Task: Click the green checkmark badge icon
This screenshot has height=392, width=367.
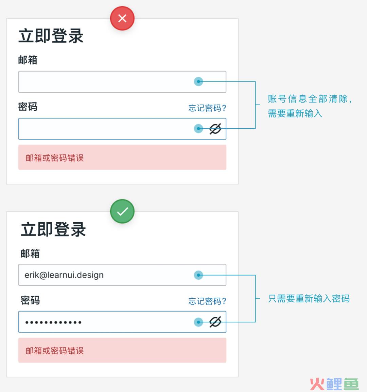Action: [122, 211]
